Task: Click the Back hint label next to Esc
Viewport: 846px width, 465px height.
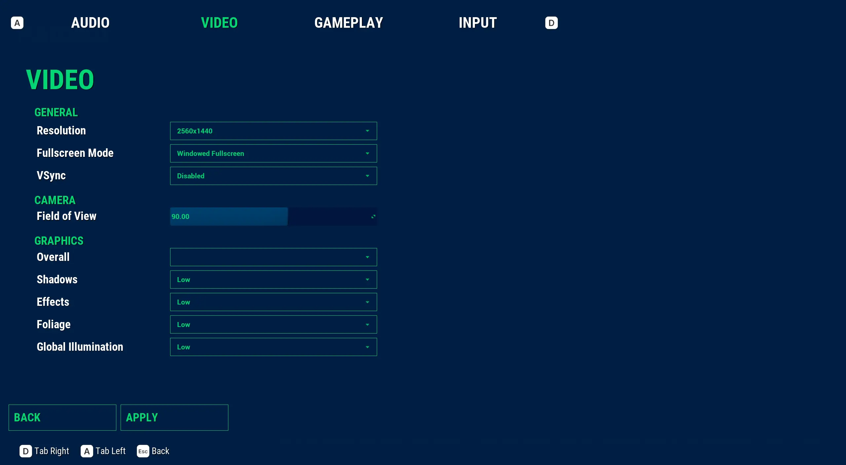Action: coord(161,451)
